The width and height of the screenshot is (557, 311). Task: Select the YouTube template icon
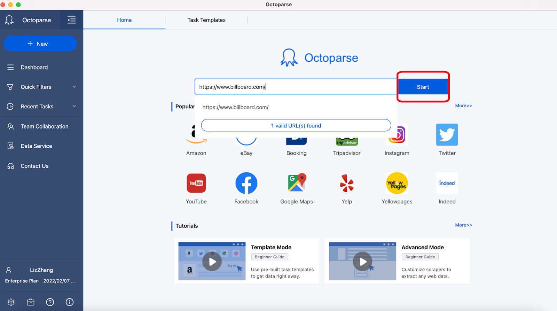tap(196, 183)
